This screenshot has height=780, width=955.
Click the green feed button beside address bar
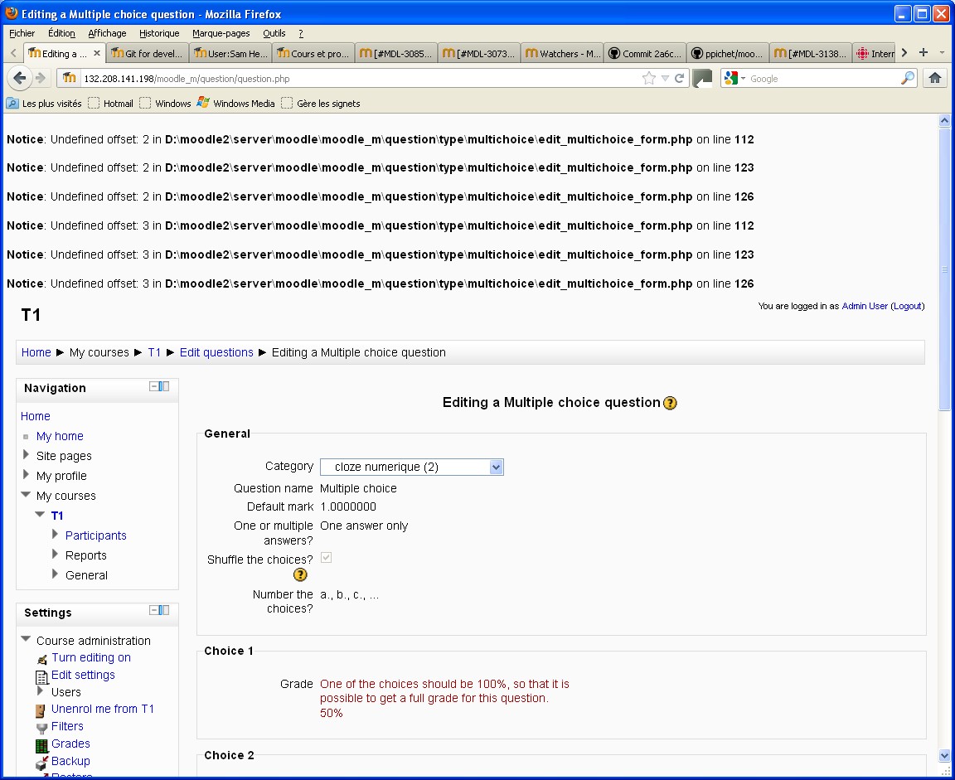tap(702, 78)
